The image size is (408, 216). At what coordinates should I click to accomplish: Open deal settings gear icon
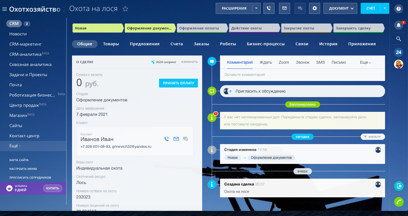click(314, 8)
